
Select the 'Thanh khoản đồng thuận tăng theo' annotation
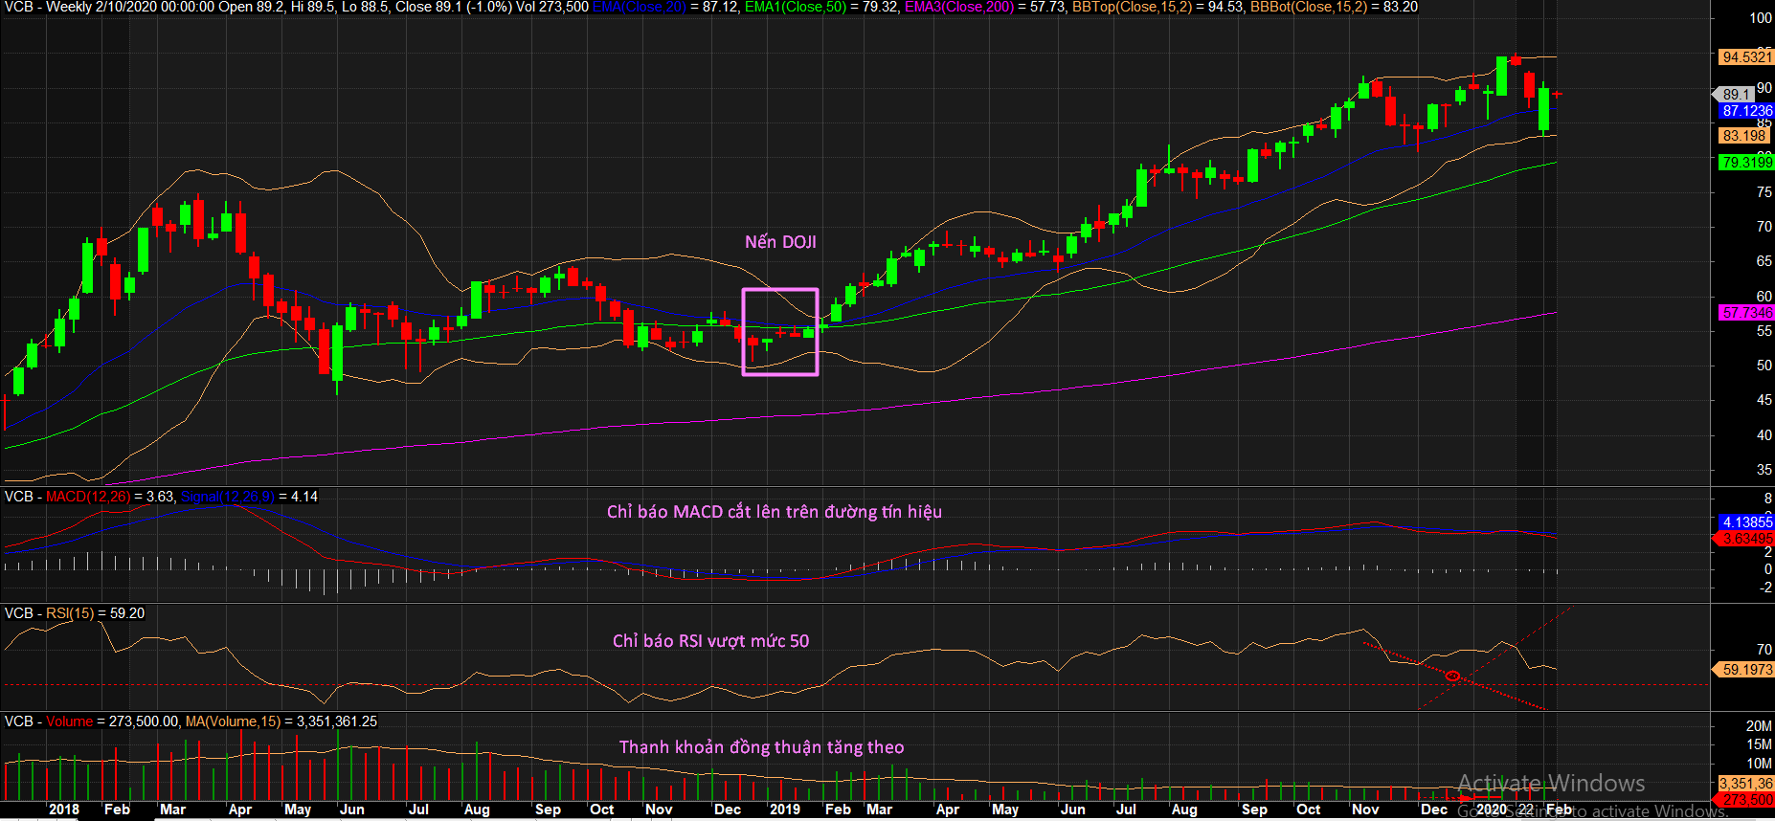[x=761, y=747]
